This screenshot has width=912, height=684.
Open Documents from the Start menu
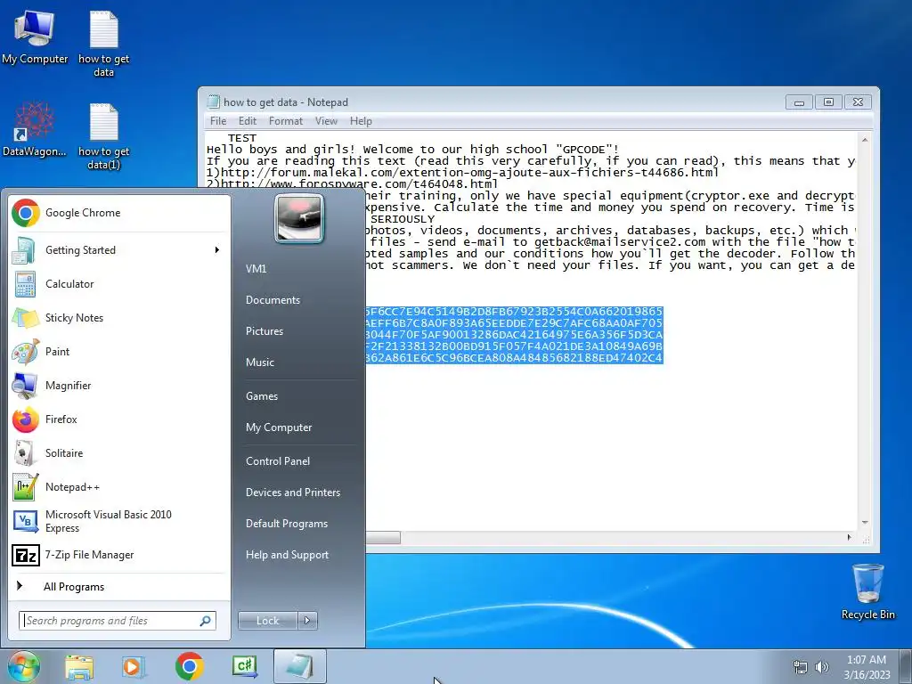point(273,300)
